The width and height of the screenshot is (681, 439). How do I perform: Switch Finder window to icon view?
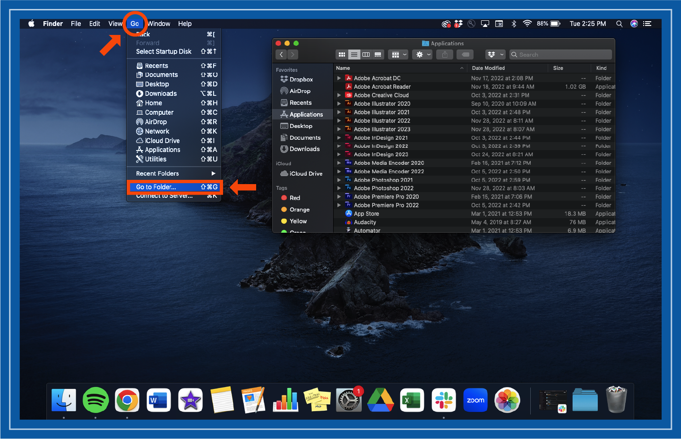(x=342, y=55)
